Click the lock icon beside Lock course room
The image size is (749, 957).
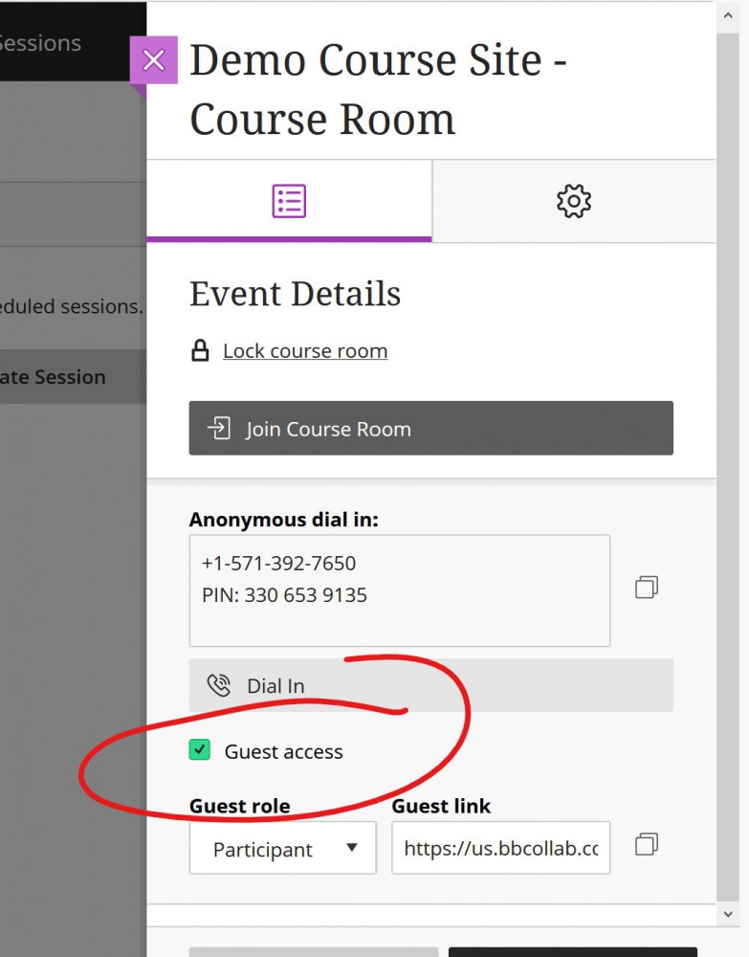pos(198,351)
